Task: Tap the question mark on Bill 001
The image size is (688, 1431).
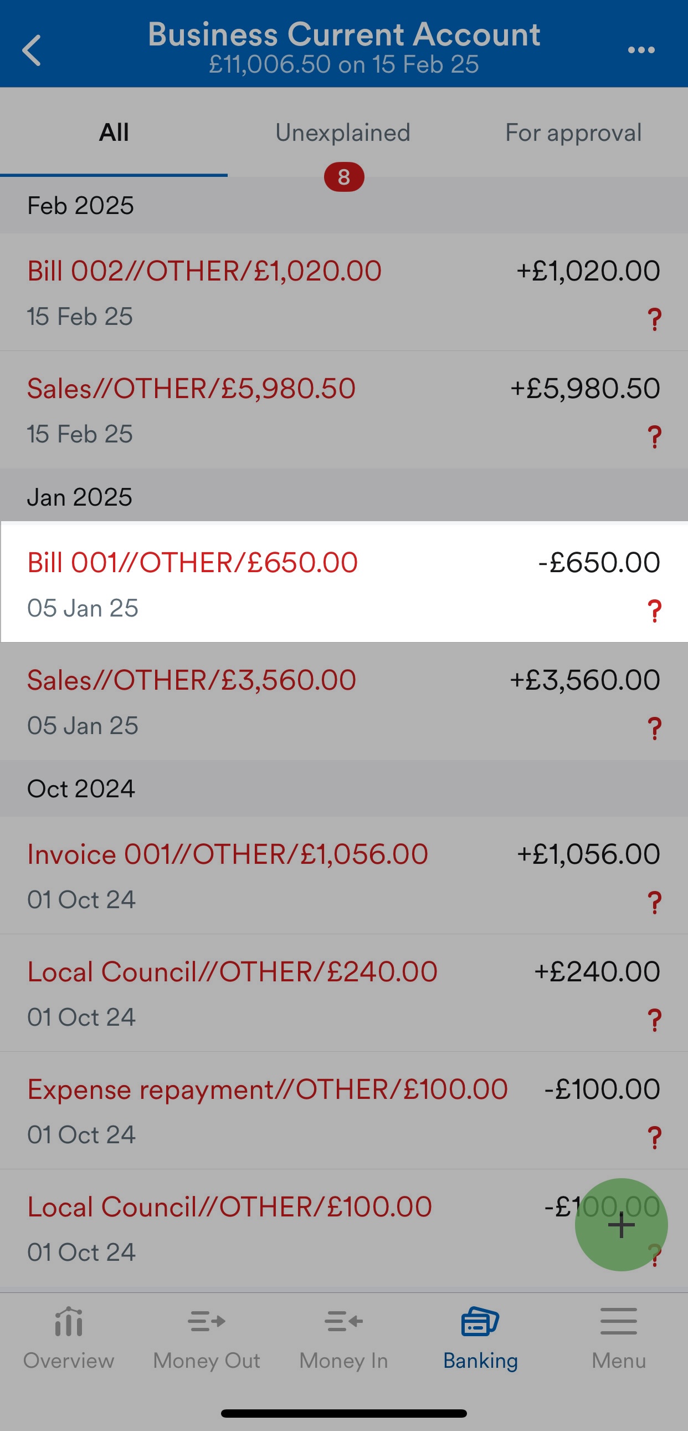Action: [x=655, y=611]
